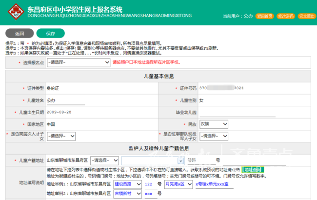Open the example 建设西路 dropdown
The width and height of the screenshot is (317, 200).
128,184
